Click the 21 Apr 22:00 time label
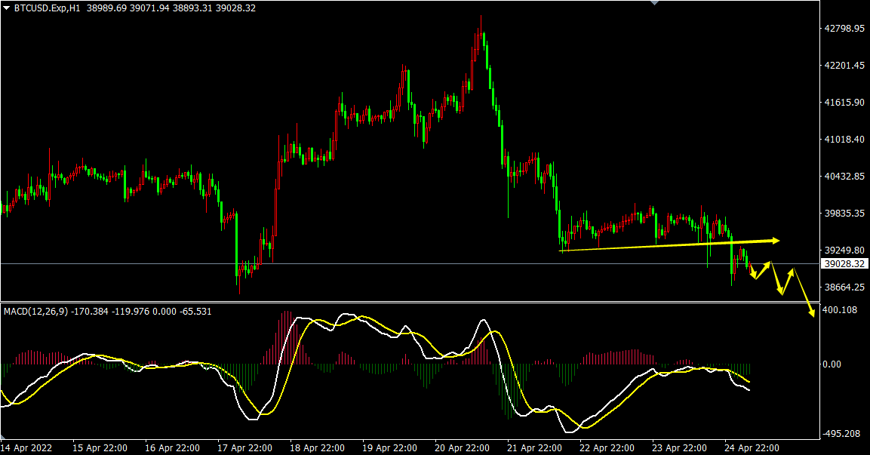The height and width of the screenshot is (455, 870). (536, 447)
